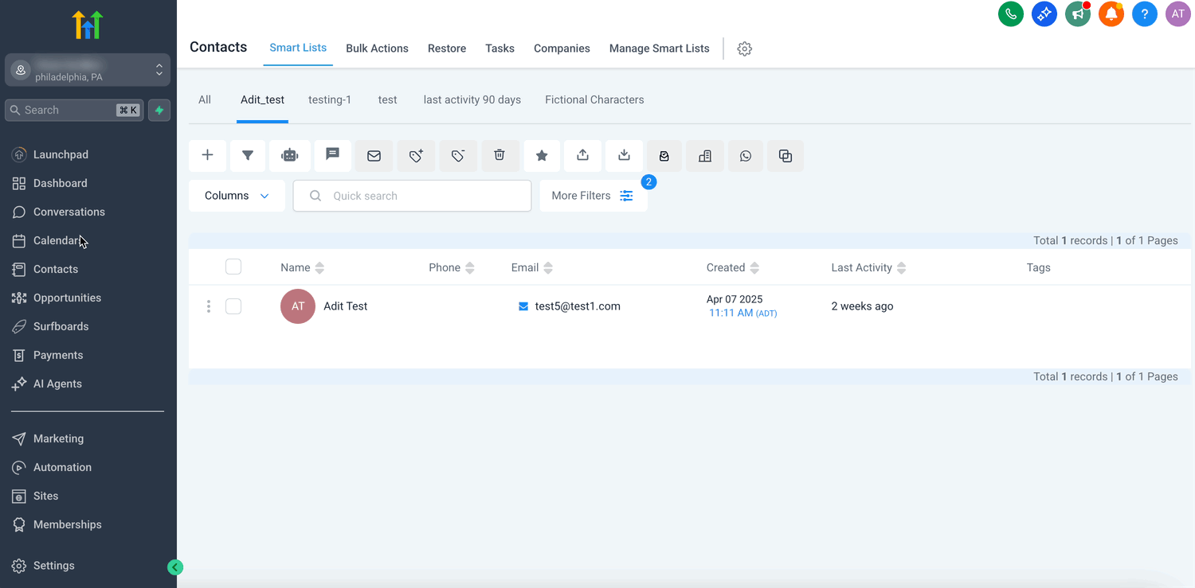This screenshot has height=588, width=1195.
Task: Open the last activity 90 days list
Action: [x=472, y=99]
